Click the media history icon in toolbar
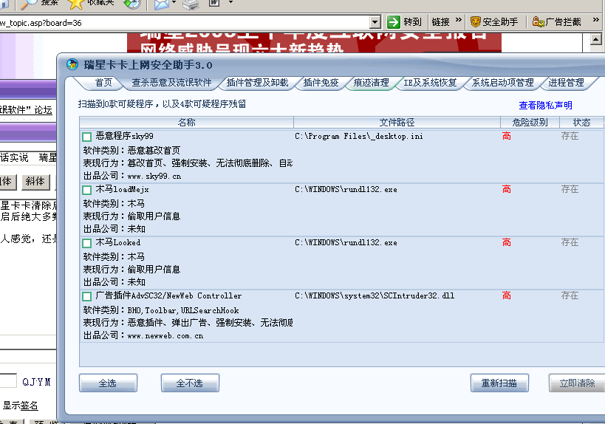 (132, 4)
